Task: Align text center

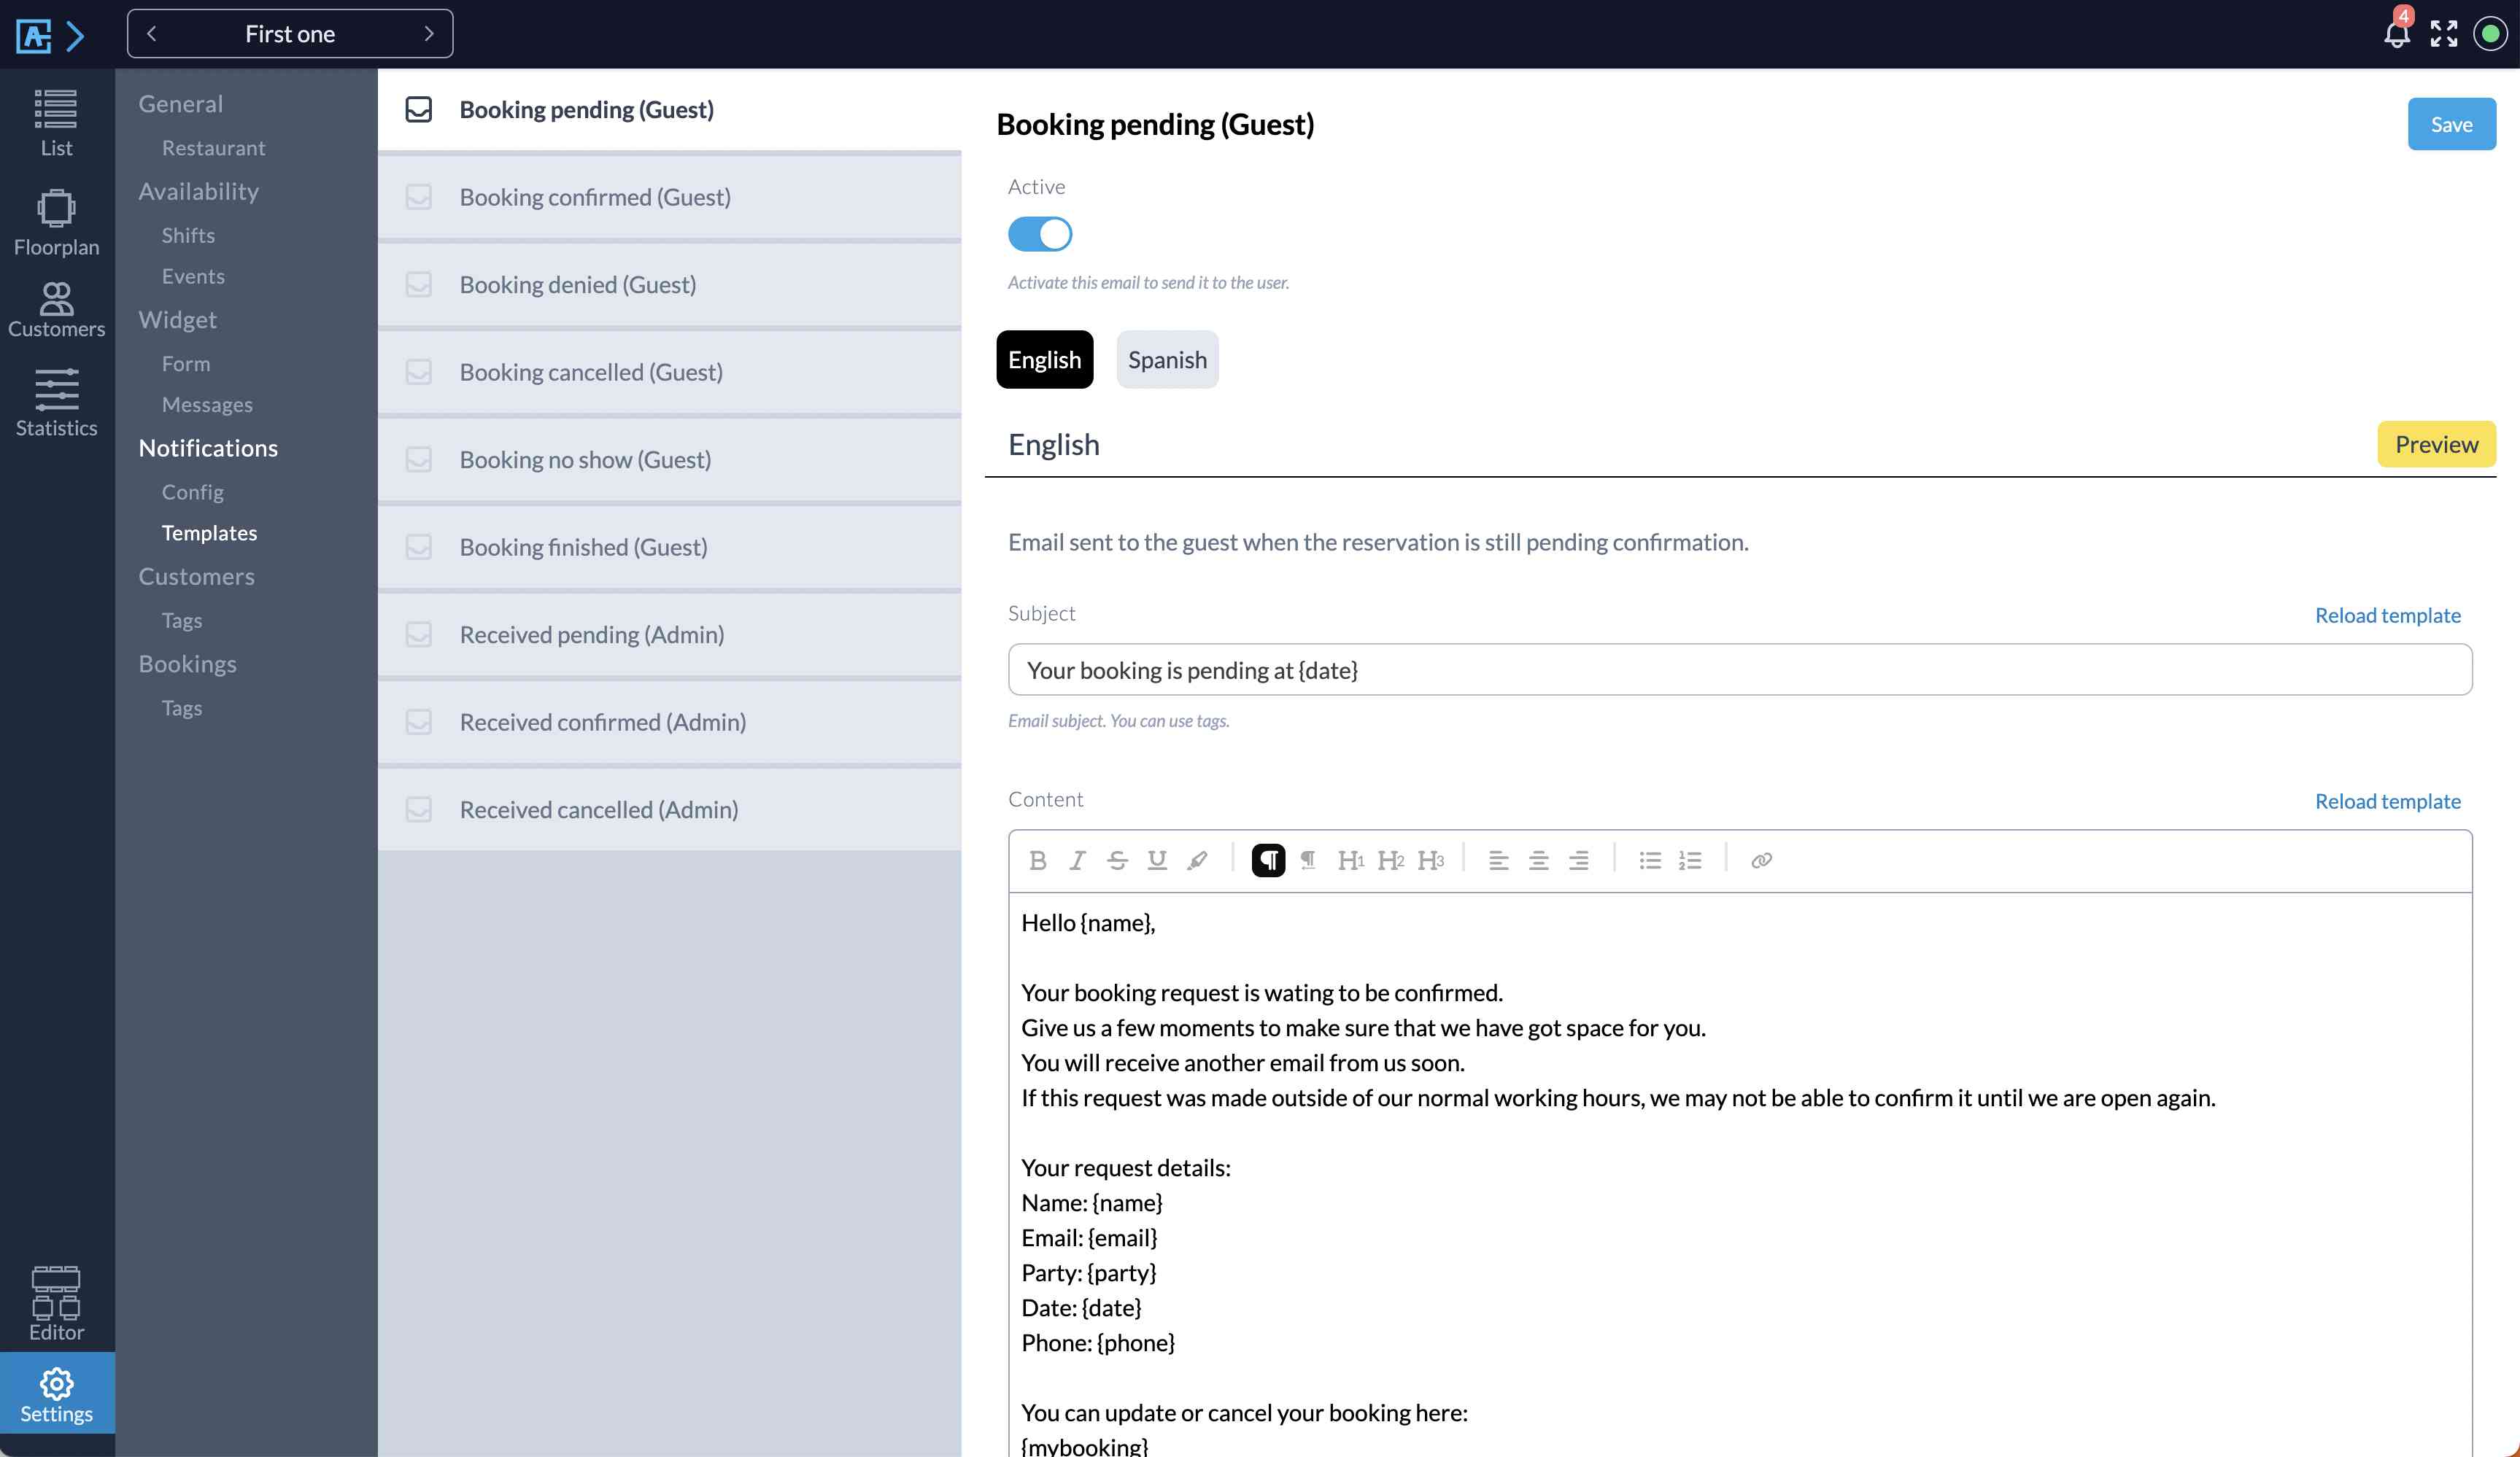Action: pos(1538,860)
